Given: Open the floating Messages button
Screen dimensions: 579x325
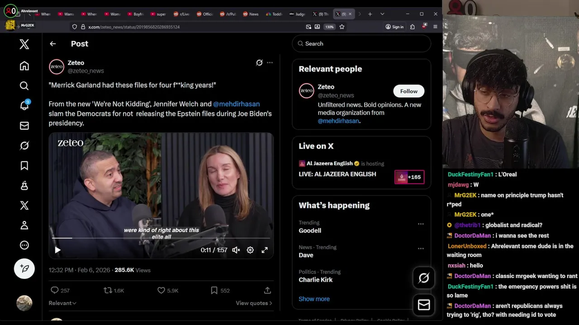Looking at the screenshot, I should click(x=424, y=305).
